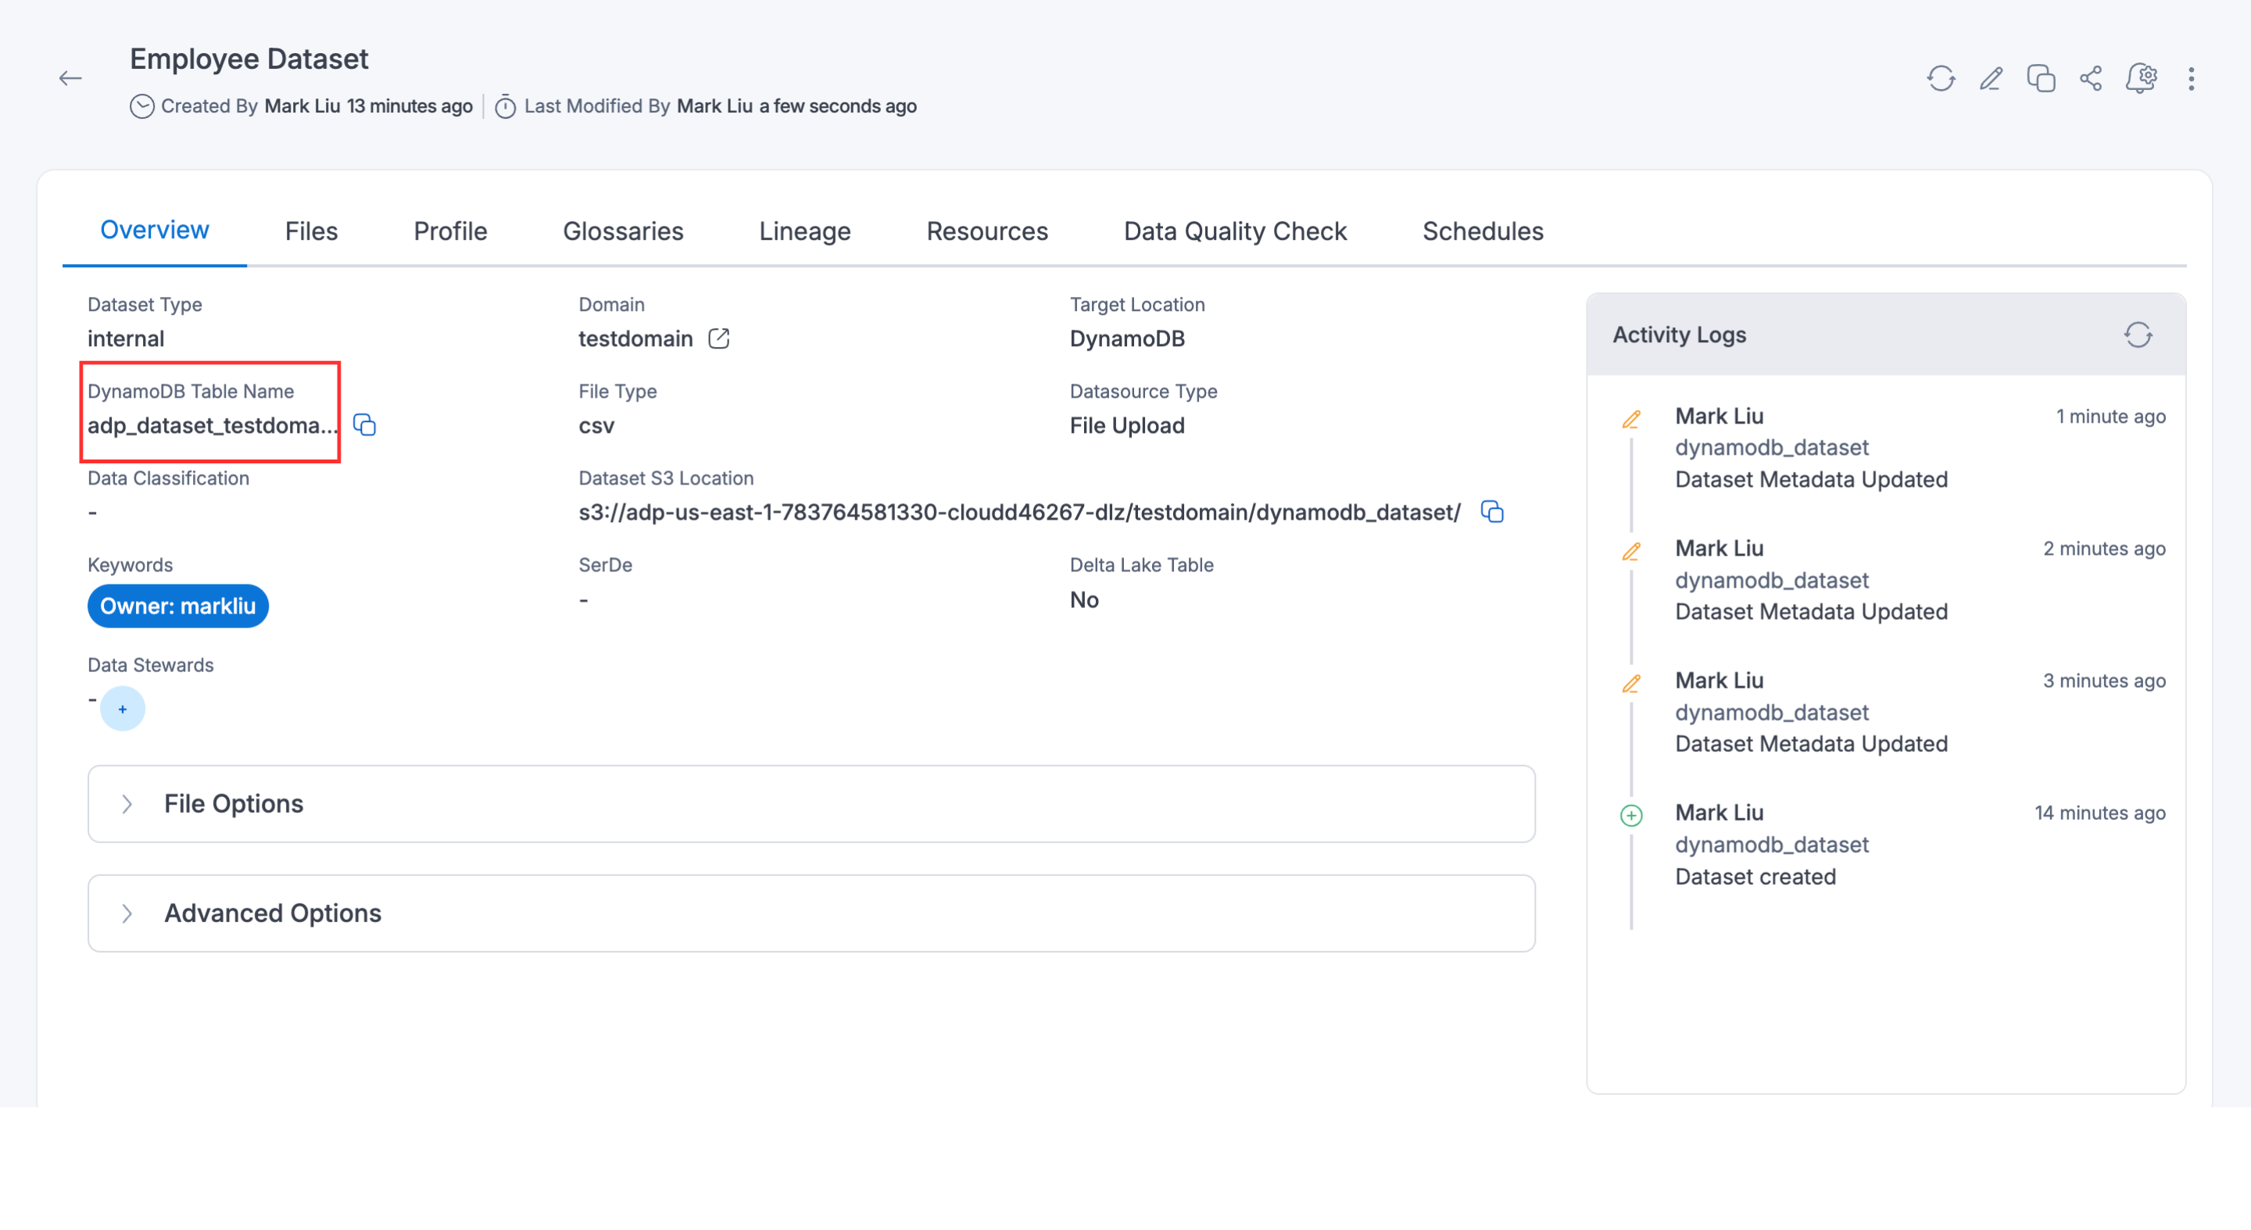Copy the Dataset S3 Location path
2251x1230 pixels.
click(1491, 512)
